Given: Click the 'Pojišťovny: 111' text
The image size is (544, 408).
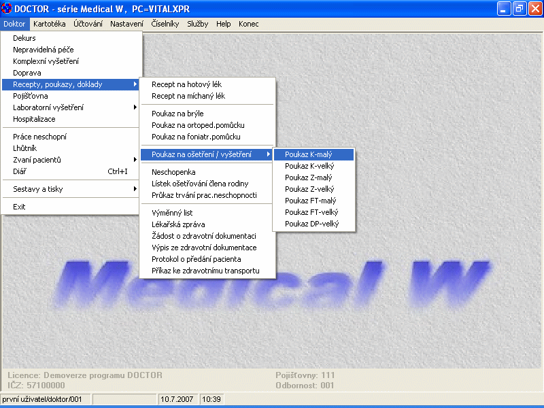Looking at the screenshot, I should 305,375.
